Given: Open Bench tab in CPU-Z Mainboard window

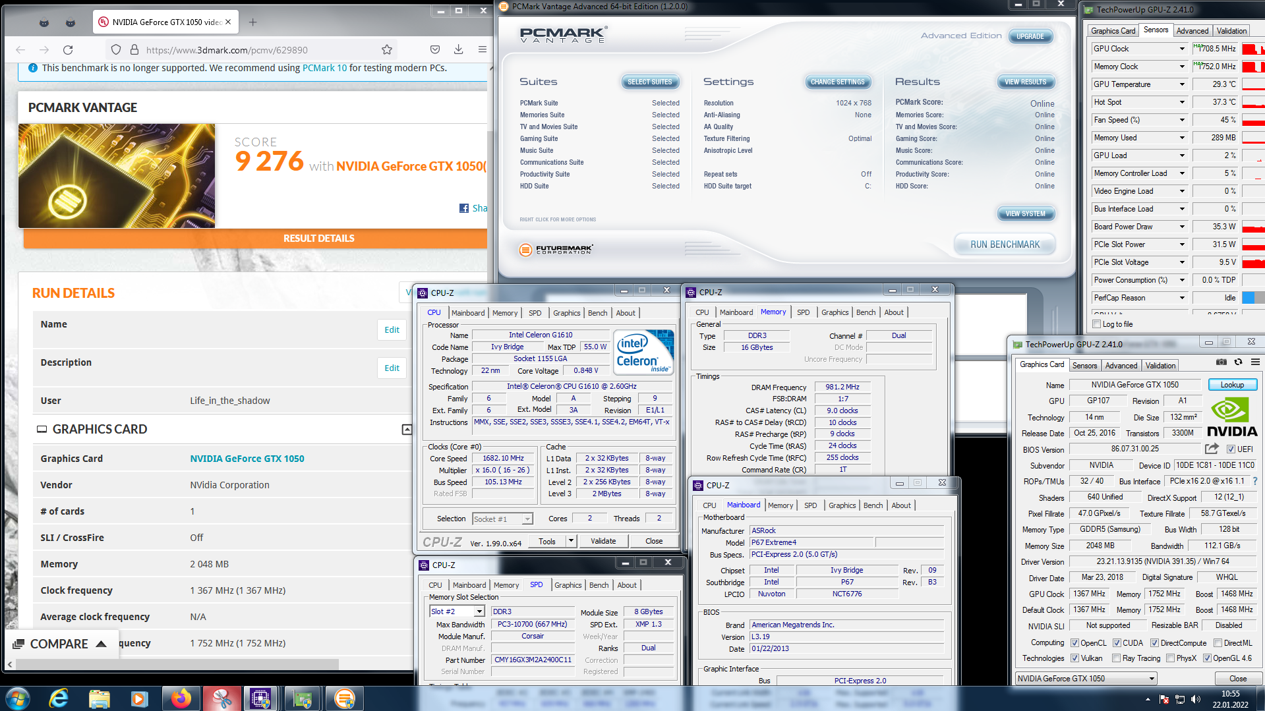Looking at the screenshot, I should [x=873, y=505].
